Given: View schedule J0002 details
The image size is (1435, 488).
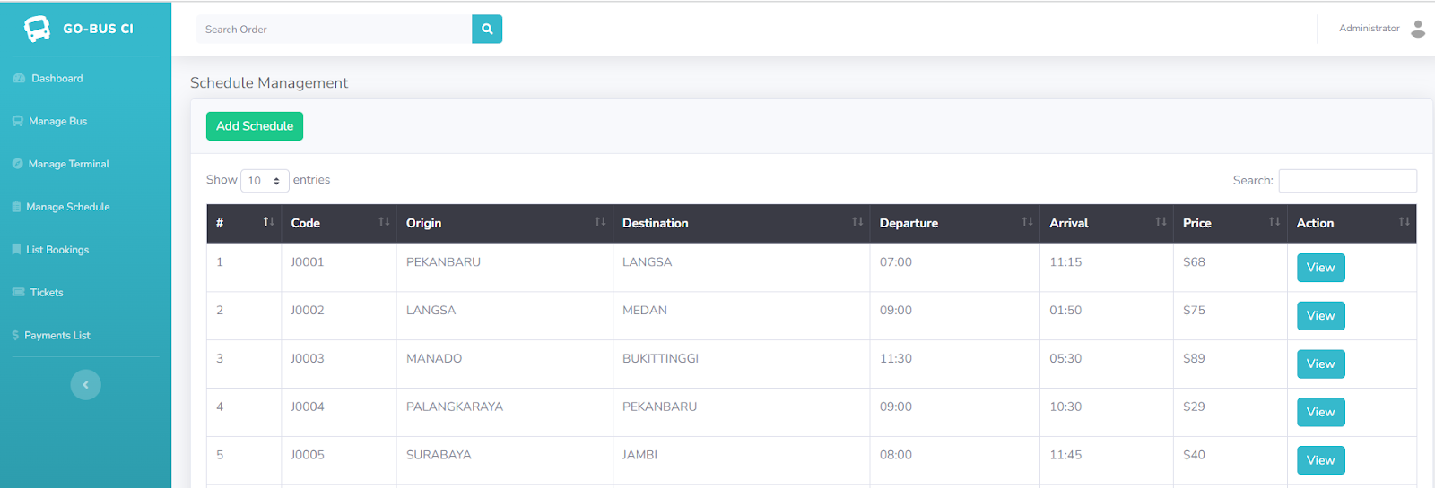Looking at the screenshot, I should click(1320, 316).
